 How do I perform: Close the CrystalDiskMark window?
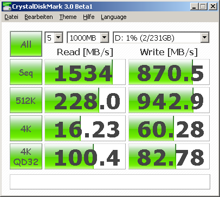coord(213,6)
